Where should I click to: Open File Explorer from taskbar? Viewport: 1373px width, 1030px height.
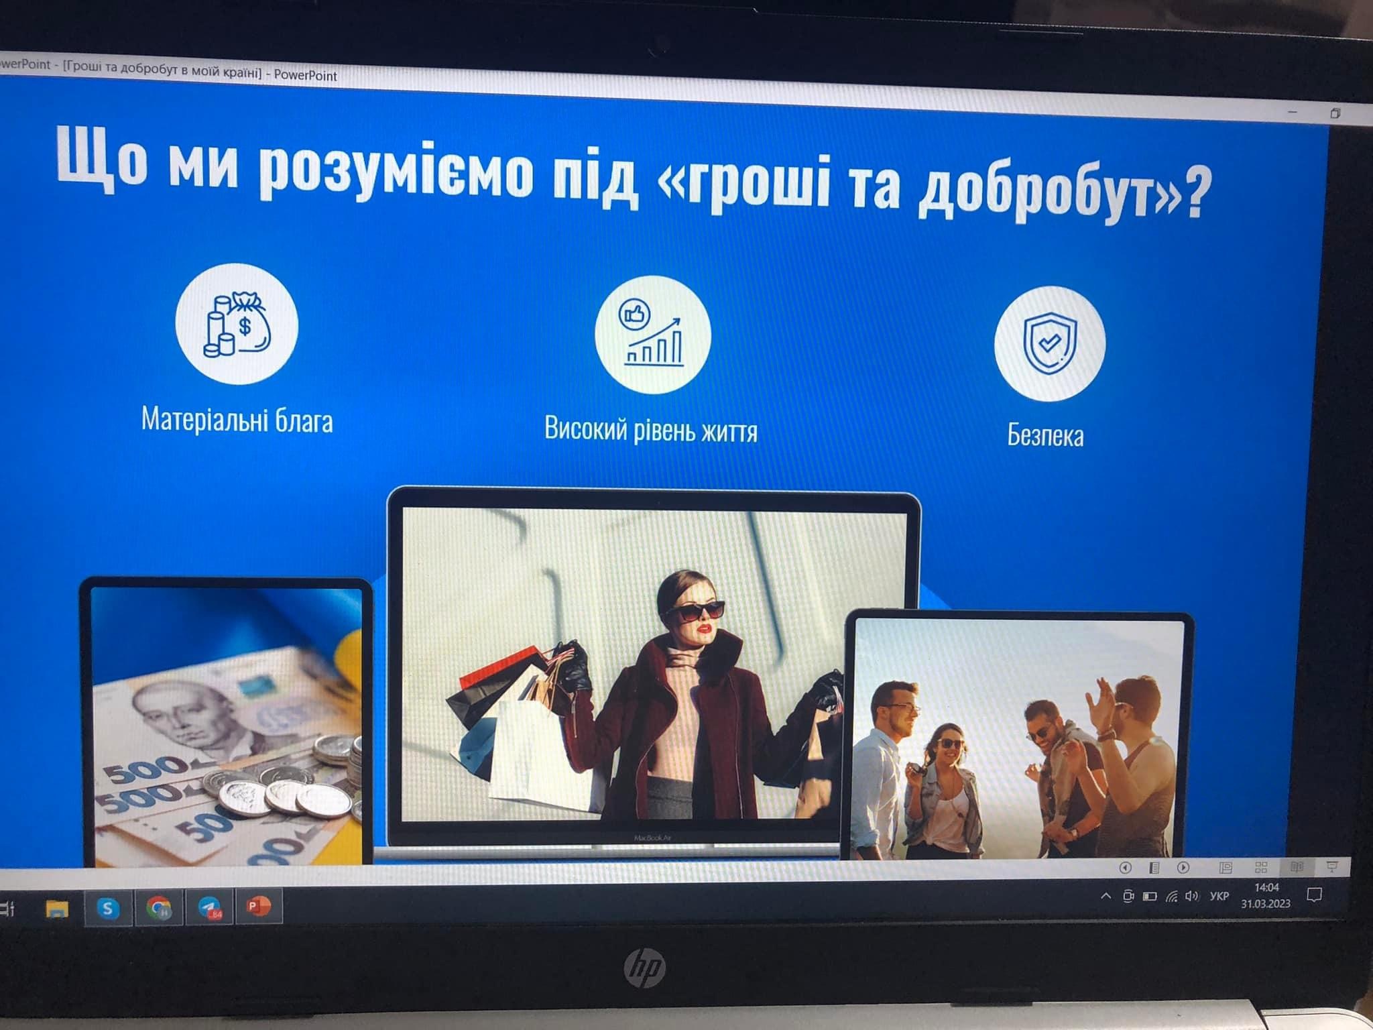click(56, 909)
